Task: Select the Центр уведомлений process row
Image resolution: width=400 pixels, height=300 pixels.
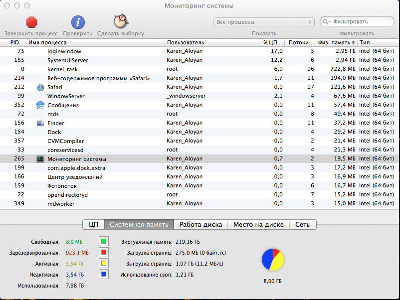Action: [x=200, y=177]
